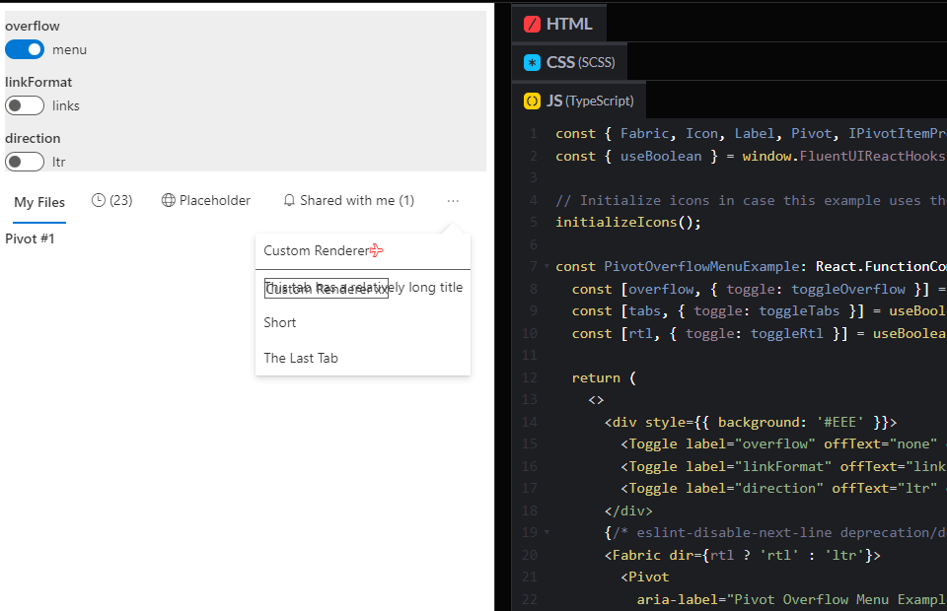Switch the overflow toggle to none
The height and width of the screenshot is (611, 947).
pos(24,48)
